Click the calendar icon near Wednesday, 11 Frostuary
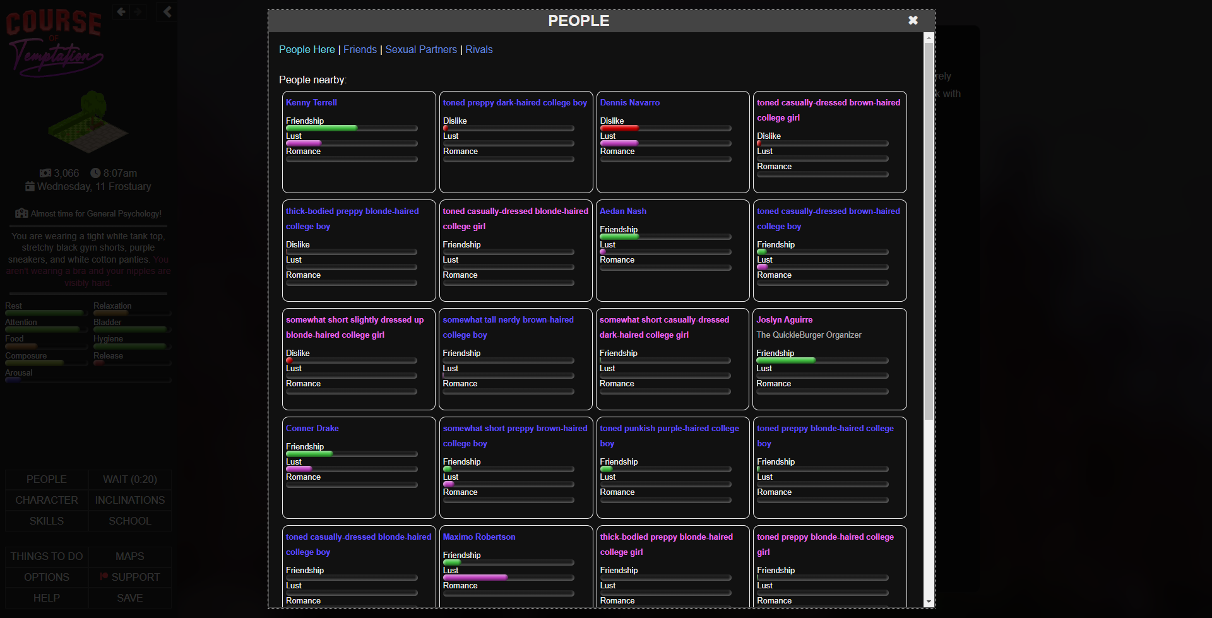 29,187
